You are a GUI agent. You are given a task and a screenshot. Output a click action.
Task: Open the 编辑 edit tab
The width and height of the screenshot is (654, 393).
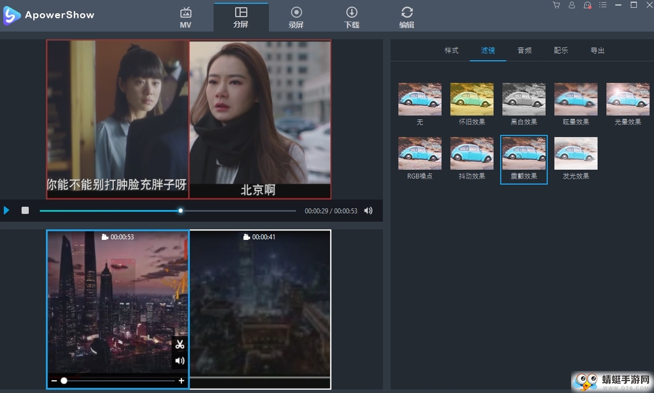[407, 18]
